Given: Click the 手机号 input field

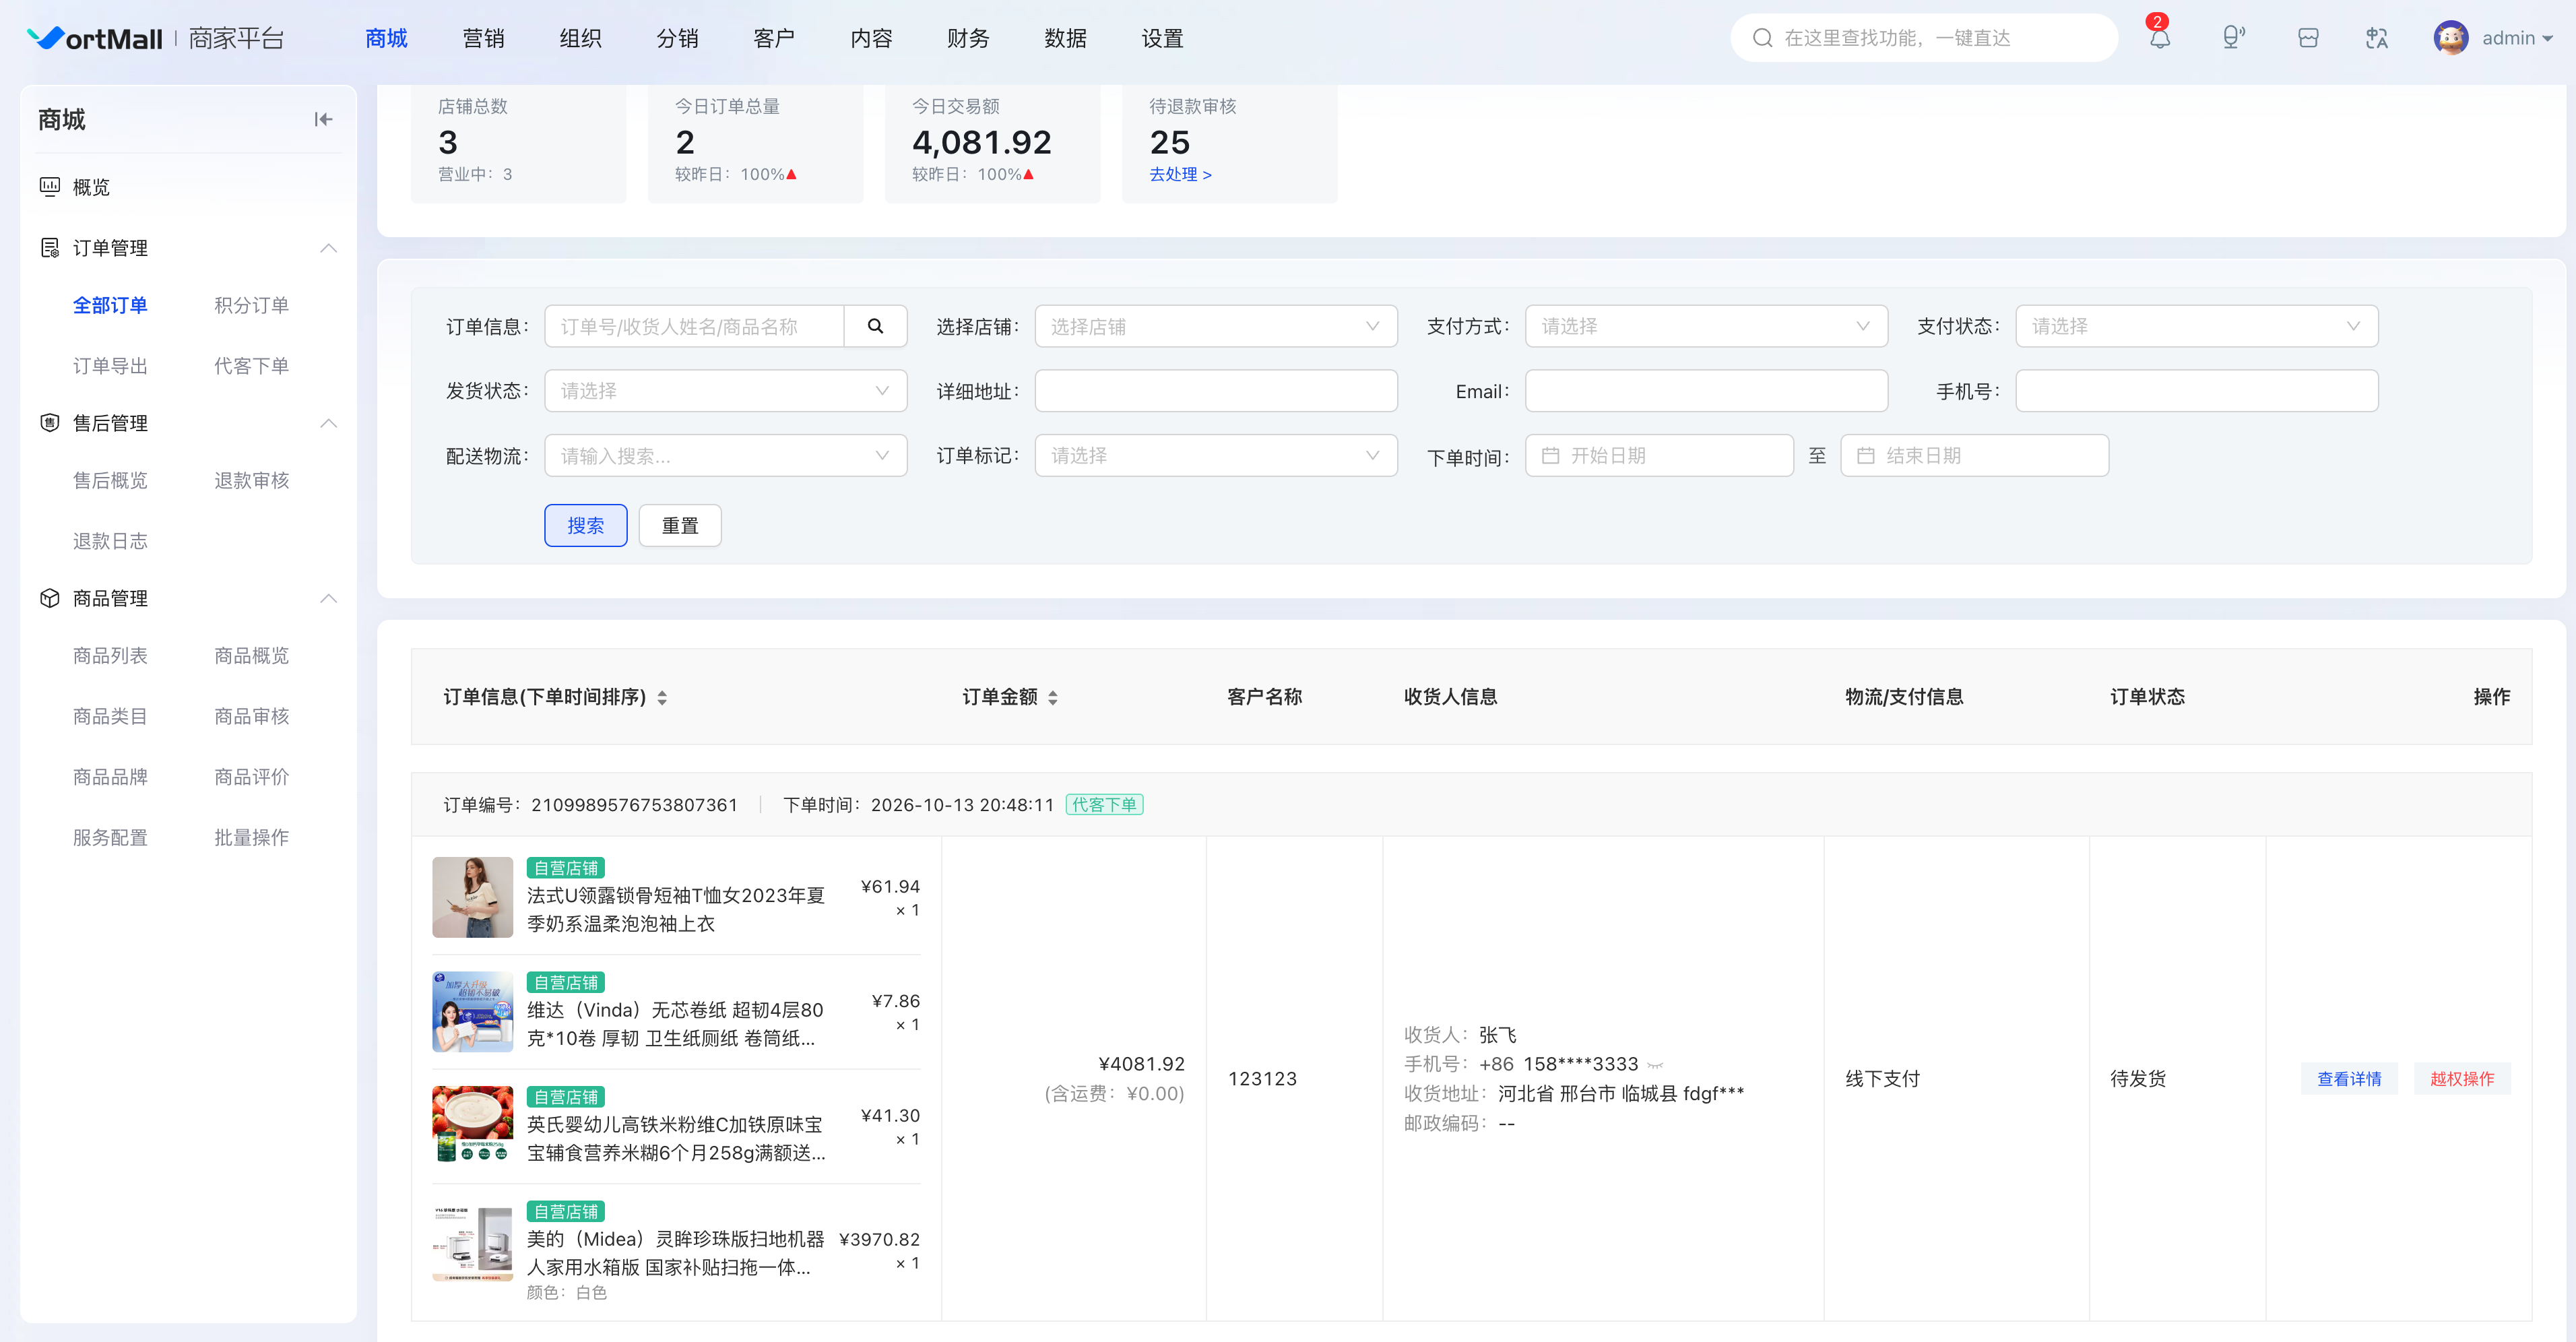Looking at the screenshot, I should [2196, 390].
